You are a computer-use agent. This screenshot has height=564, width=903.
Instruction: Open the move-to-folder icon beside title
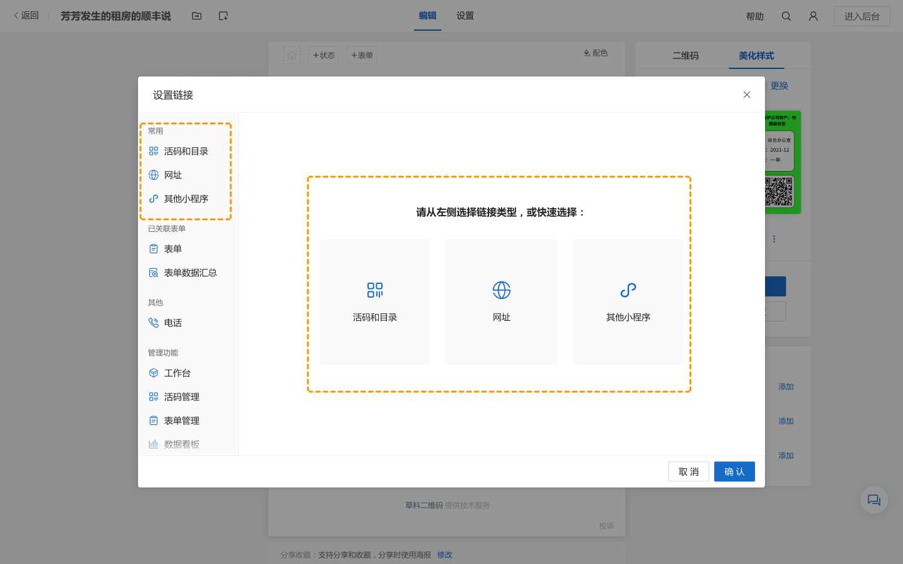[x=197, y=16]
